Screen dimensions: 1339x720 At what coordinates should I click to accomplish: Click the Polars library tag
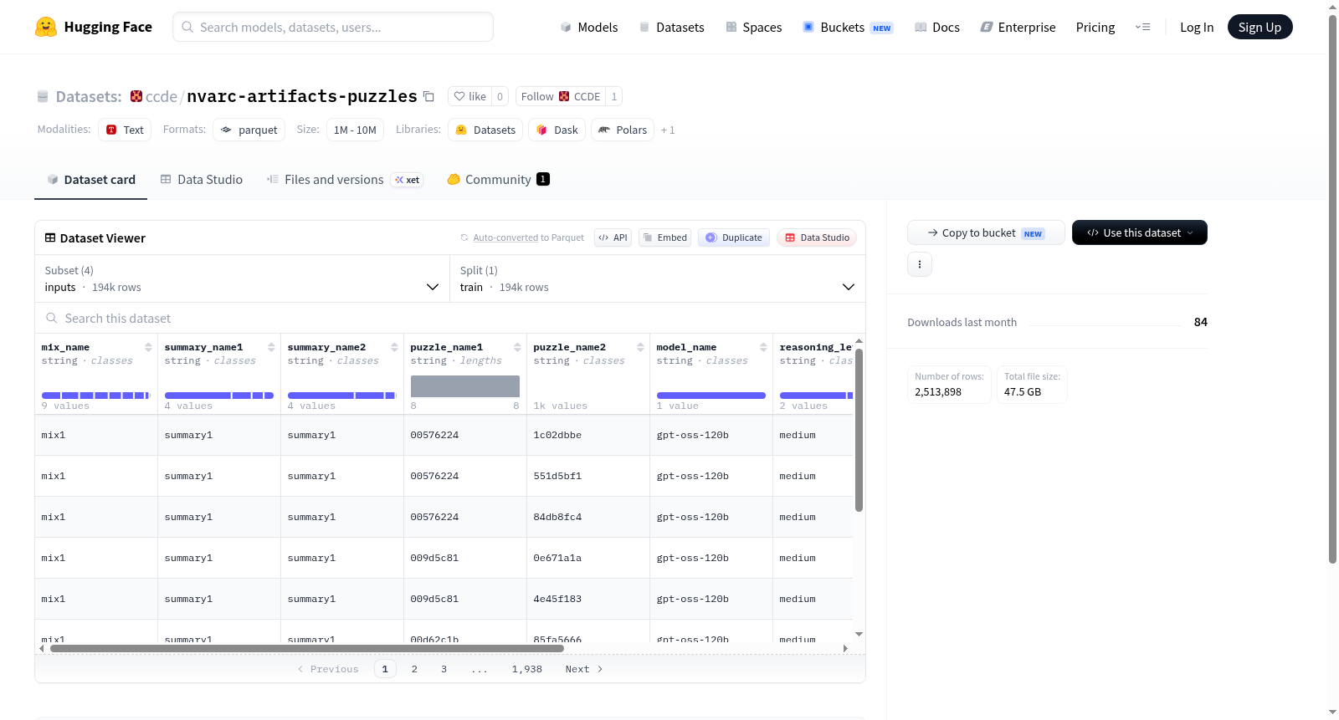tap(623, 130)
